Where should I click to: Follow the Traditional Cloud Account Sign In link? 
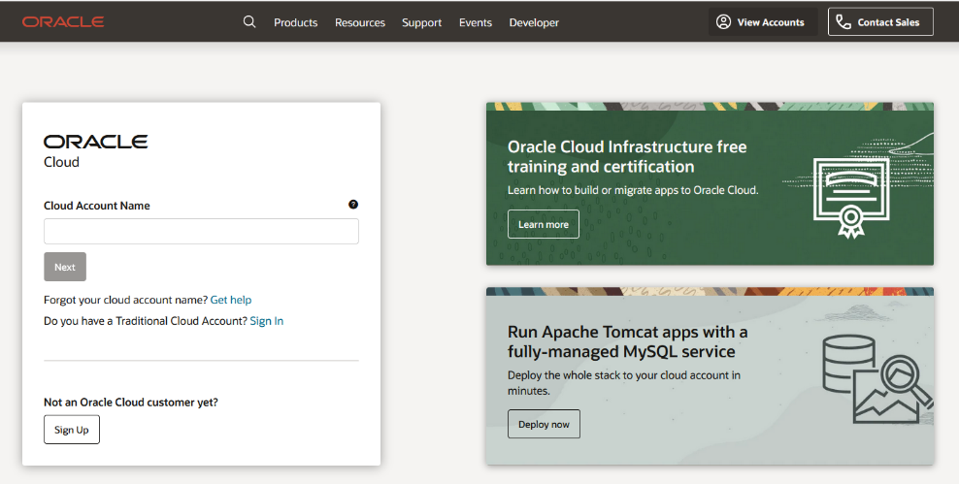(267, 321)
